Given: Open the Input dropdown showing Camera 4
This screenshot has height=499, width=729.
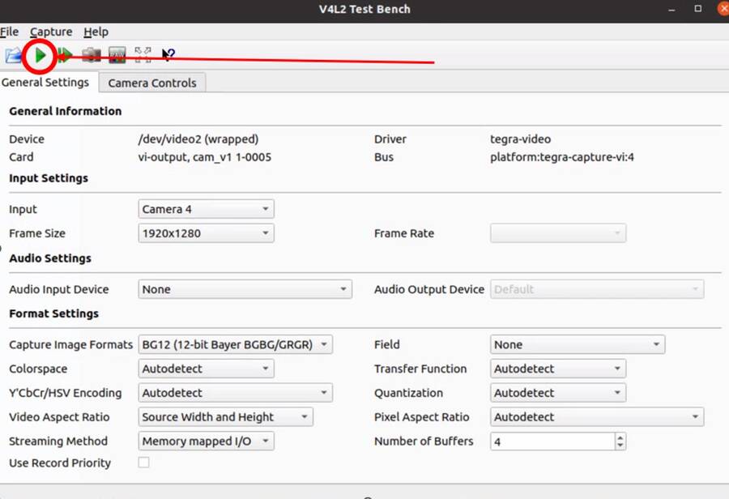Looking at the screenshot, I should point(205,209).
